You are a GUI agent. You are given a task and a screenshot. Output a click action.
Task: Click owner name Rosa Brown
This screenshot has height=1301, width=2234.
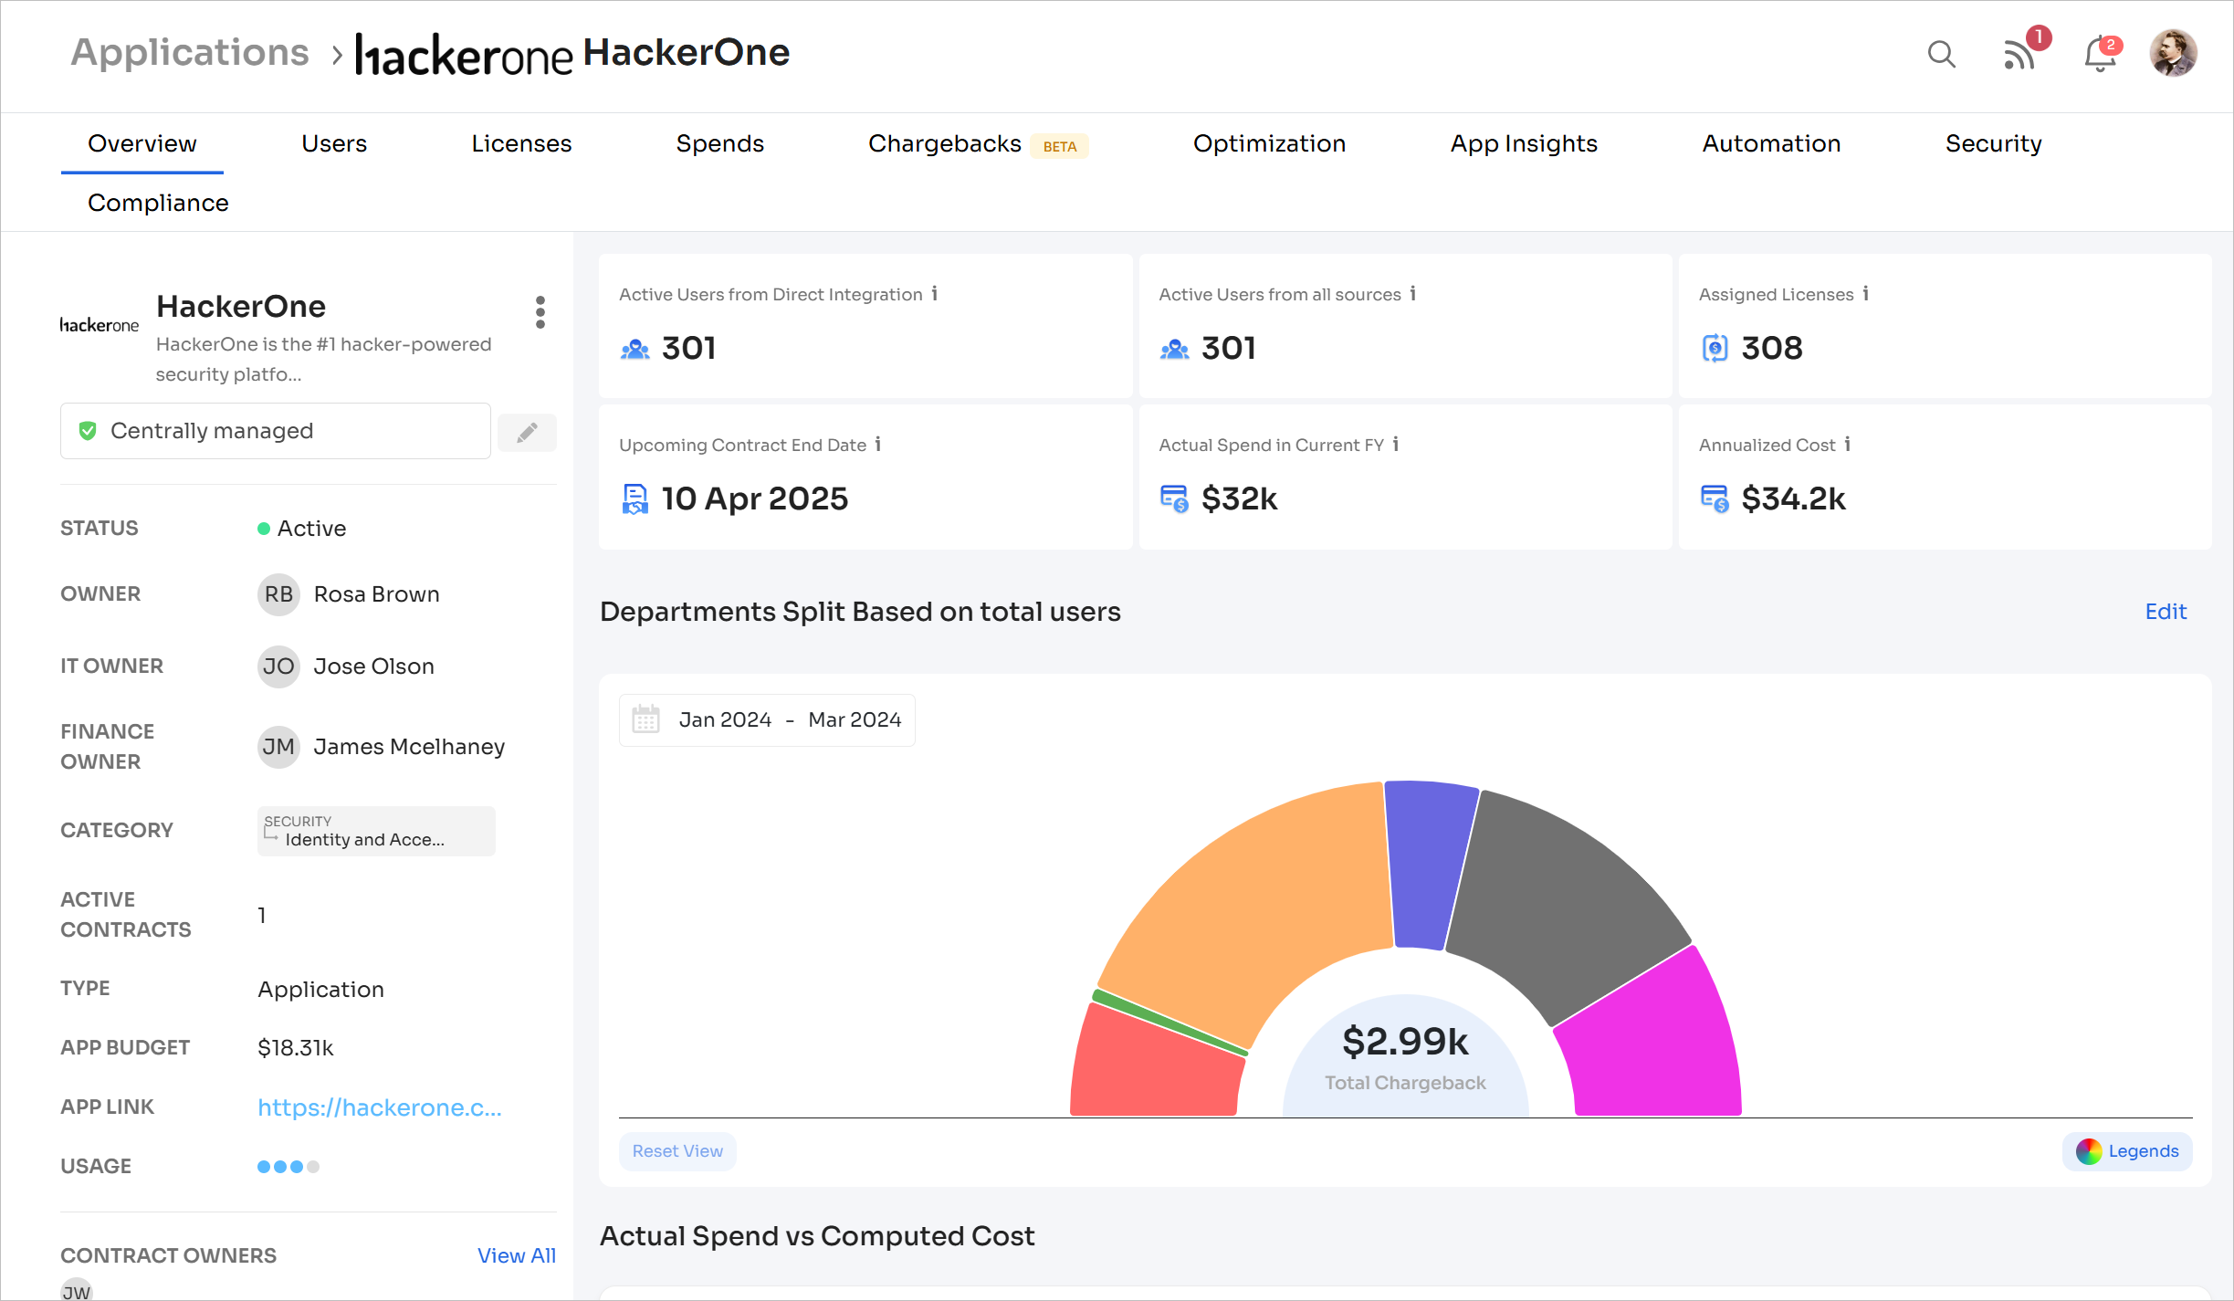[376, 594]
